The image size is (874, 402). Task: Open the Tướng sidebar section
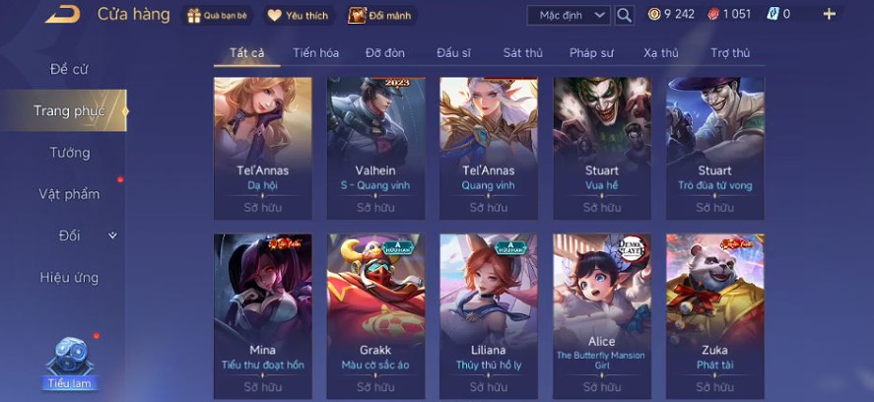click(x=70, y=152)
